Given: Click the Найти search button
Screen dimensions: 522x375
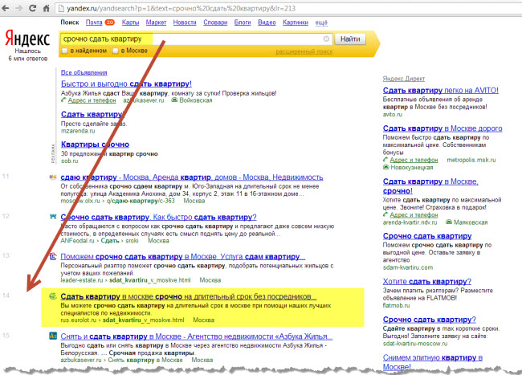Looking at the screenshot, I should click(350, 39).
